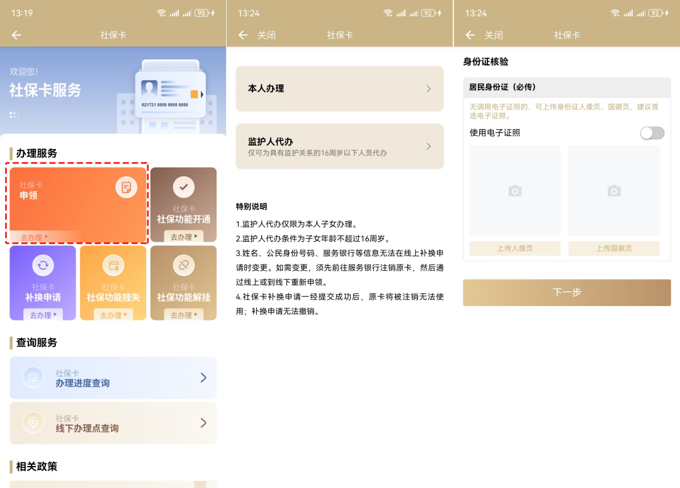Tap the 社保功能挂失 card lock icon

coord(113,266)
